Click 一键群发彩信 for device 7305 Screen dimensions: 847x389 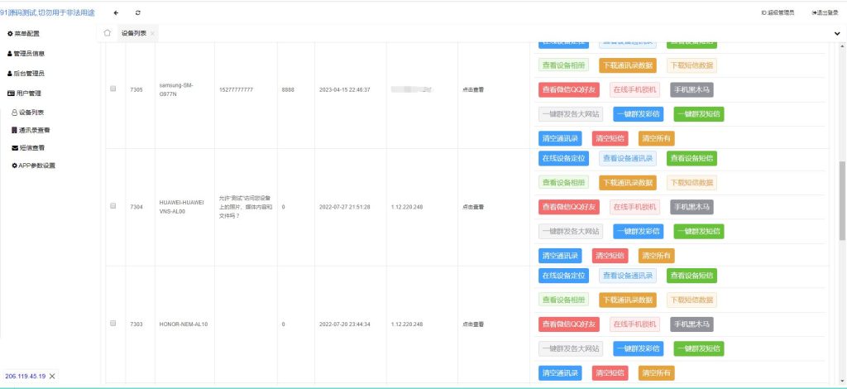pos(638,114)
